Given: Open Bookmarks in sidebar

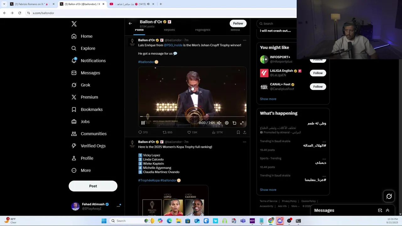Looking at the screenshot, I should [x=87, y=109].
